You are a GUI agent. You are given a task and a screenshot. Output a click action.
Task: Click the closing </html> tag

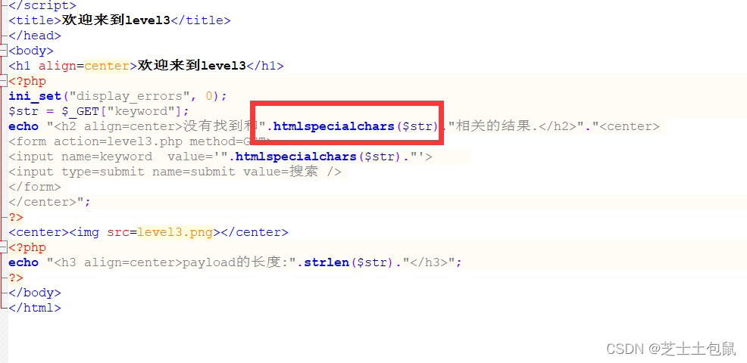click(35, 308)
